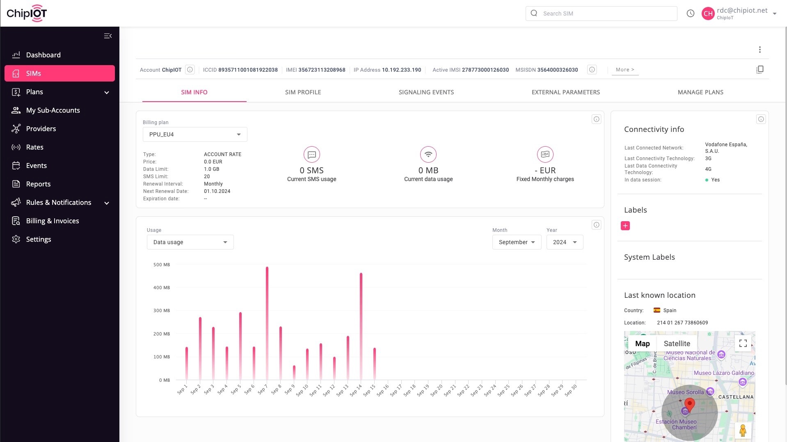The image size is (787, 442).
Task: Switch map to Map view
Action: [643, 344]
